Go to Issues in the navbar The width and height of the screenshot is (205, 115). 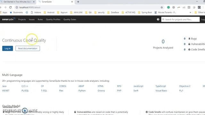click(32, 19)
